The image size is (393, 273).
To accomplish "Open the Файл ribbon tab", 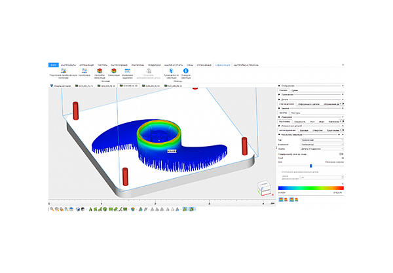I will coord(53,65).
